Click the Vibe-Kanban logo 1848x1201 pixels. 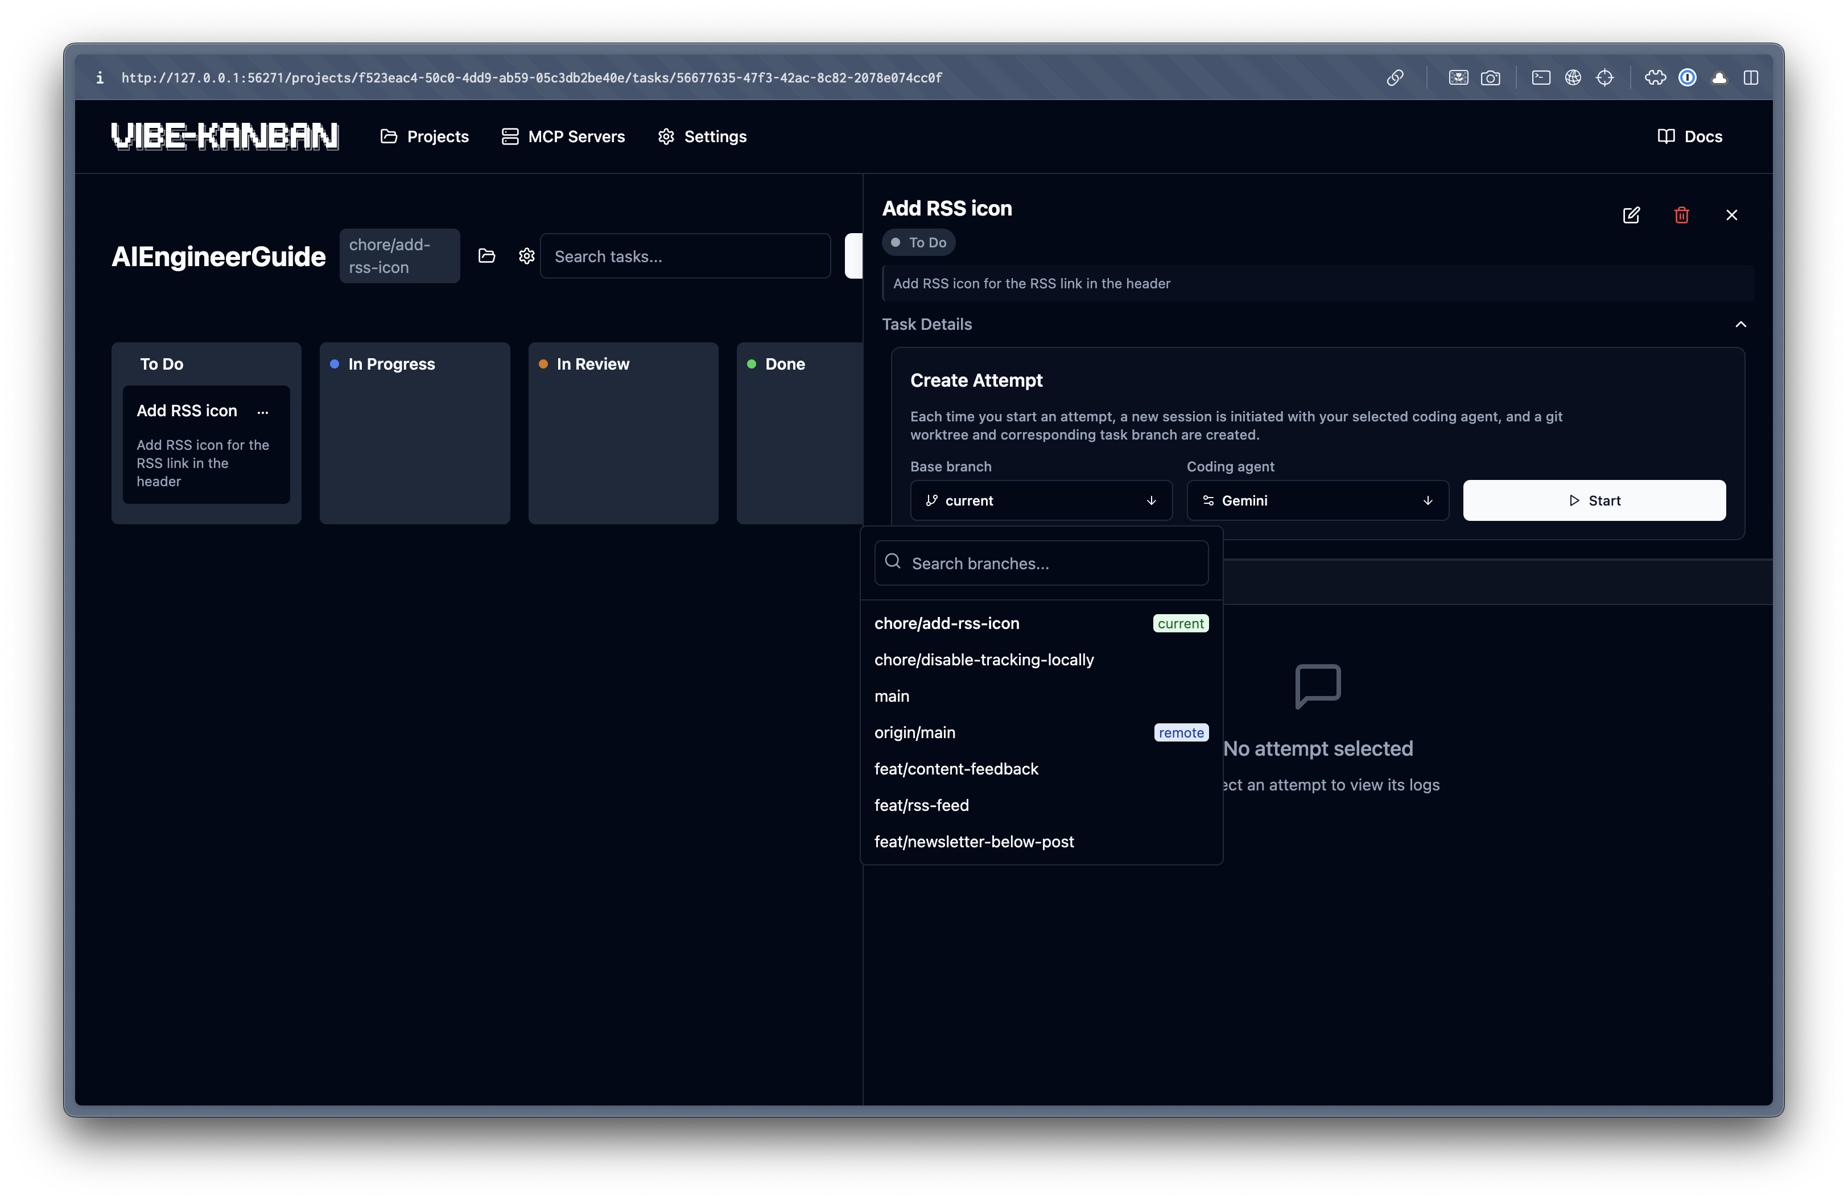224,136
